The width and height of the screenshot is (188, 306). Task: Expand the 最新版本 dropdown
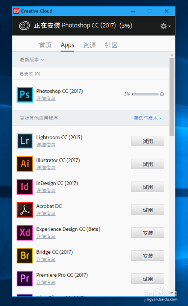point(32,59)
